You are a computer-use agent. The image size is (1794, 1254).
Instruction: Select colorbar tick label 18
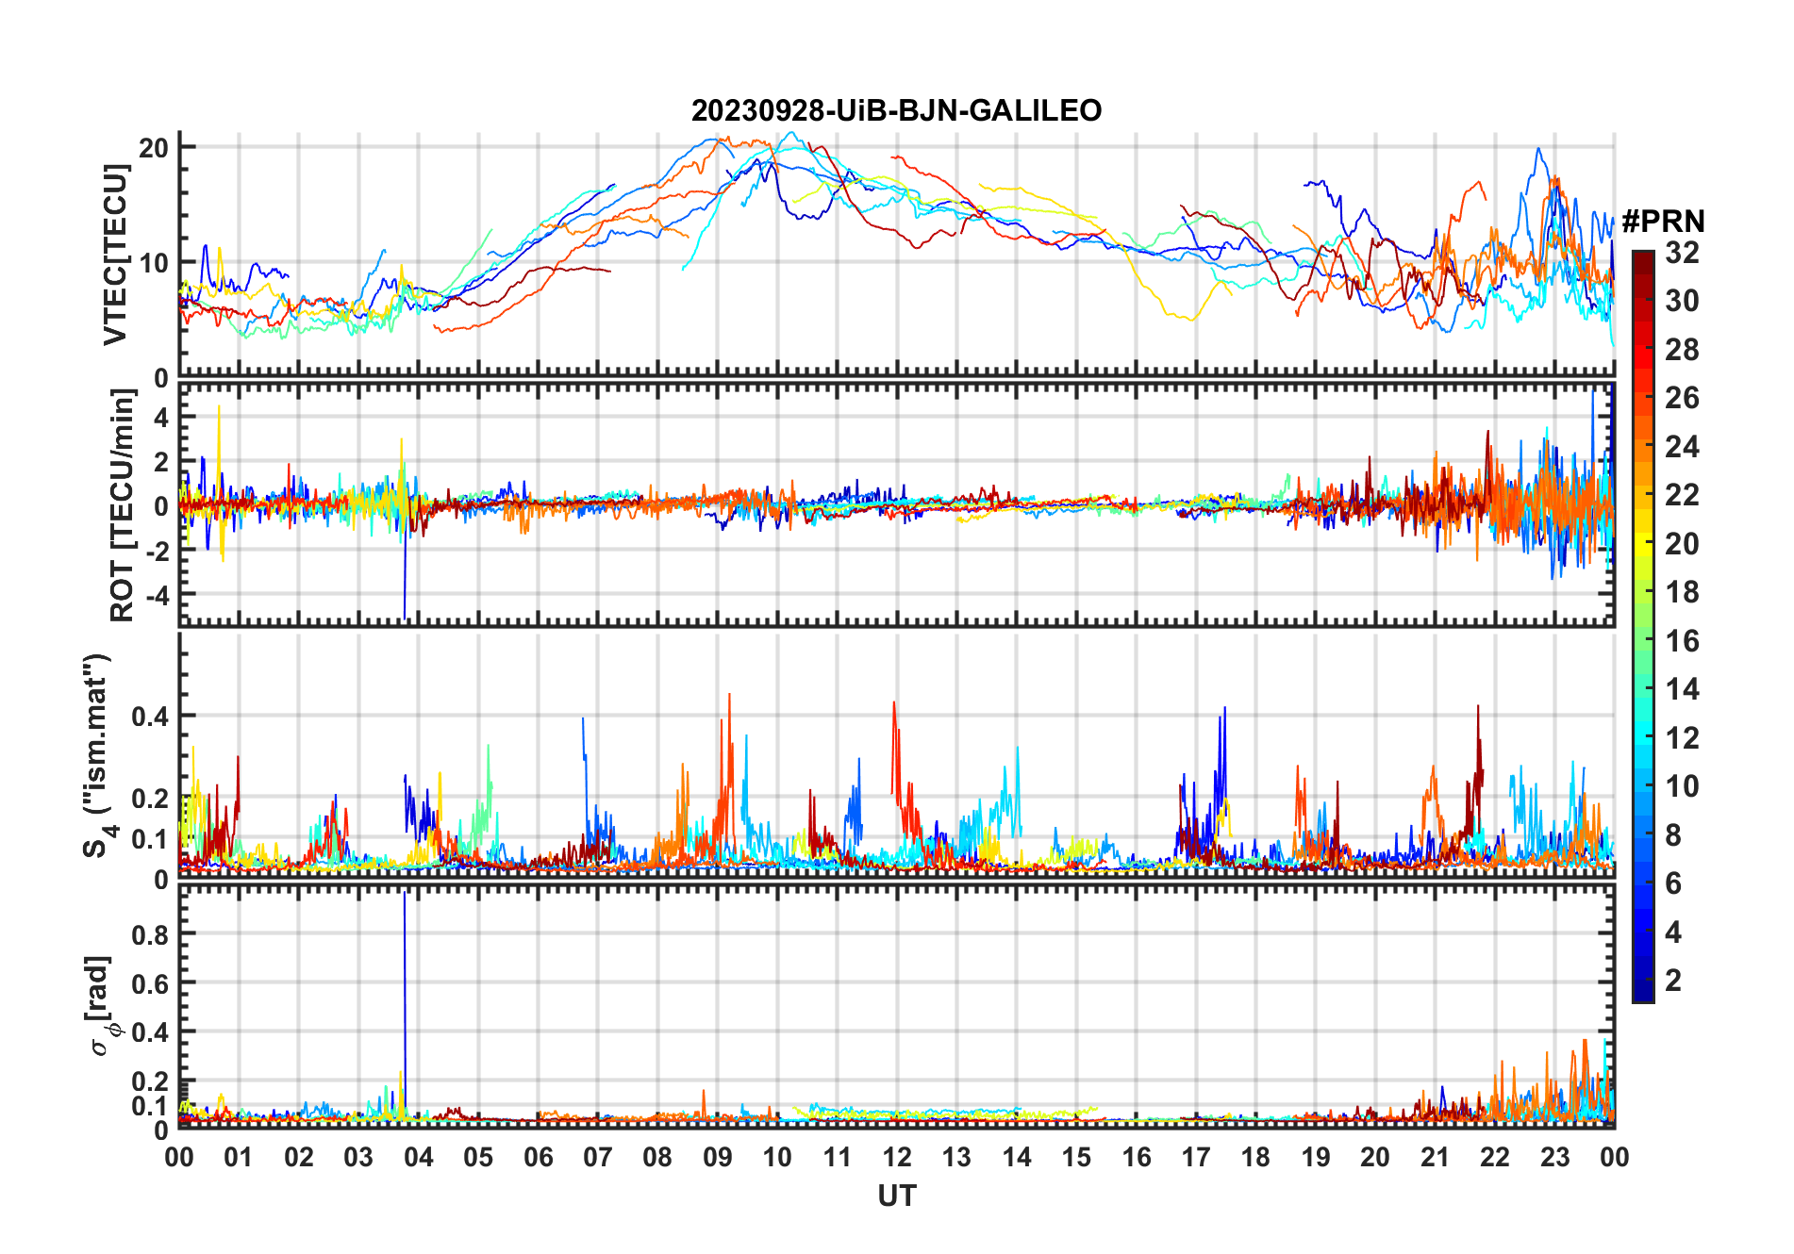click(x=1682, y=592)
